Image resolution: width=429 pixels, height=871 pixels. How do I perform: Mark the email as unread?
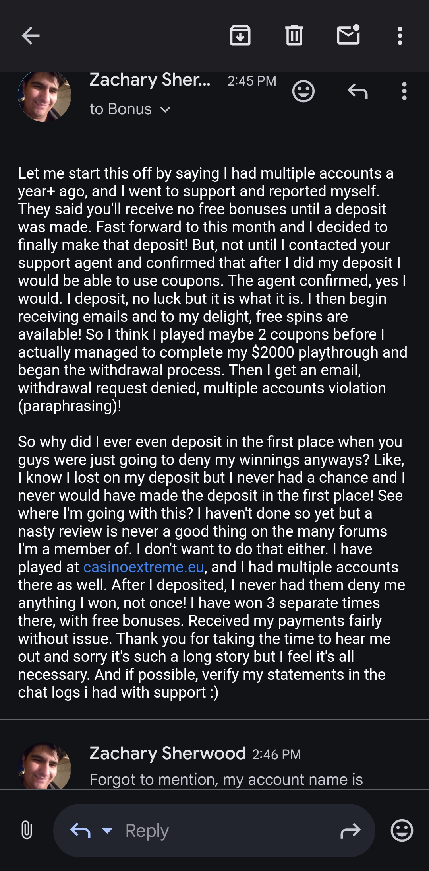coord(348,35)
